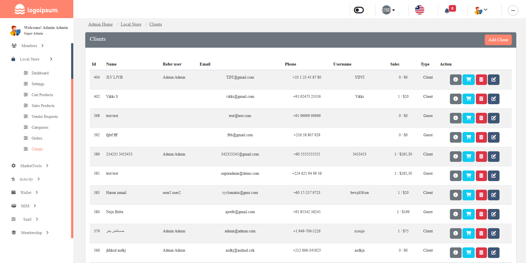Edit client Harun ismail with the pencil icon

coord(493,195)
